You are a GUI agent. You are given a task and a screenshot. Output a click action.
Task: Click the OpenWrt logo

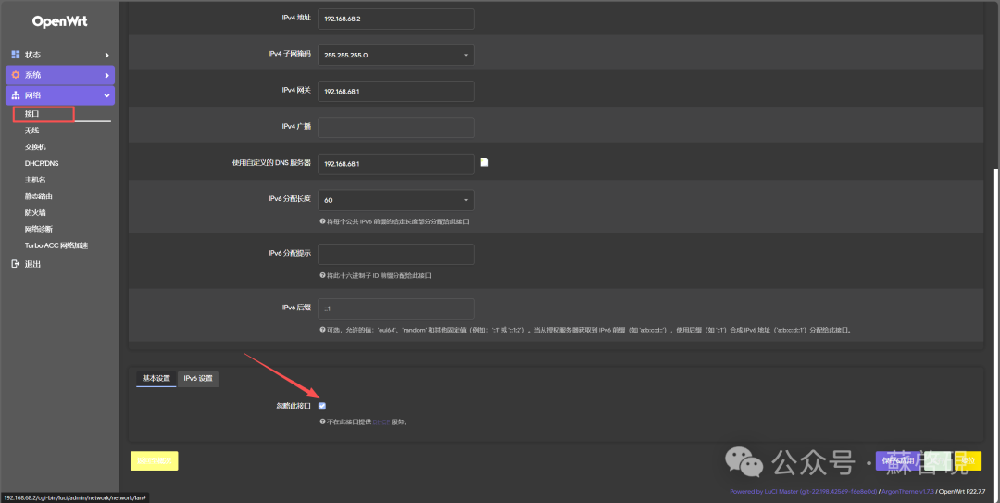(x=60, y=21)
